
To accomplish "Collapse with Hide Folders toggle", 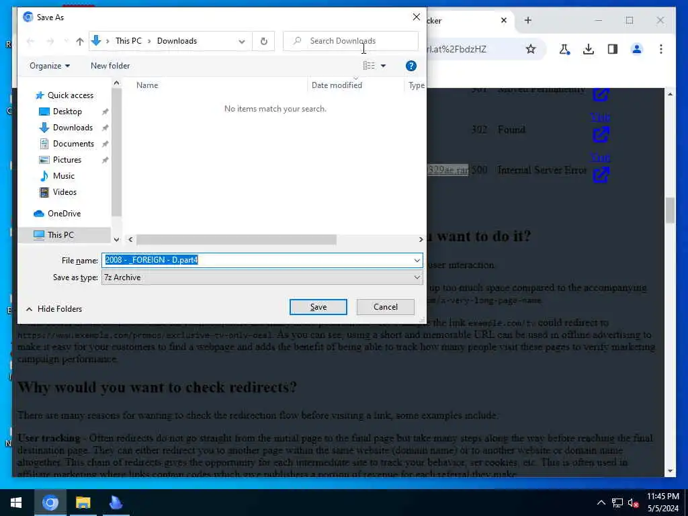I will pos(54,309).
